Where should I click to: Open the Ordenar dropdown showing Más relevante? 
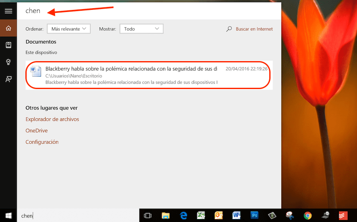69,29
